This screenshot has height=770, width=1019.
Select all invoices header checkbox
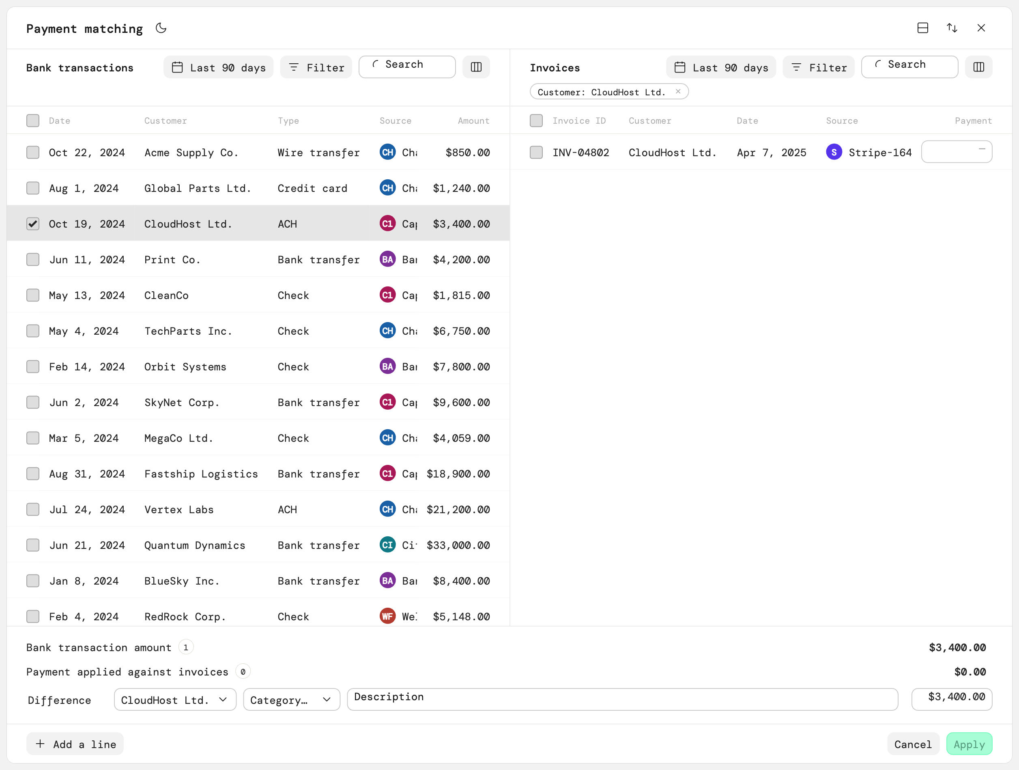tap(536, 121)
